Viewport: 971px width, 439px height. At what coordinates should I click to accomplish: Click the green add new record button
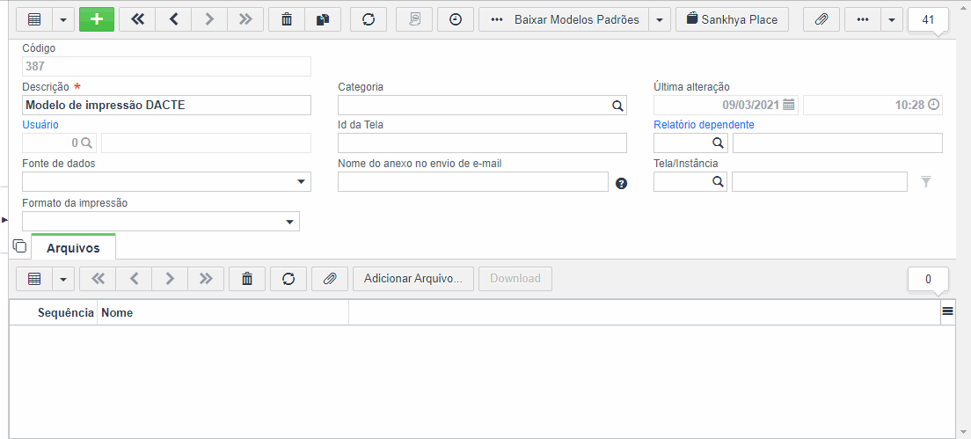[x=97, y=19]
